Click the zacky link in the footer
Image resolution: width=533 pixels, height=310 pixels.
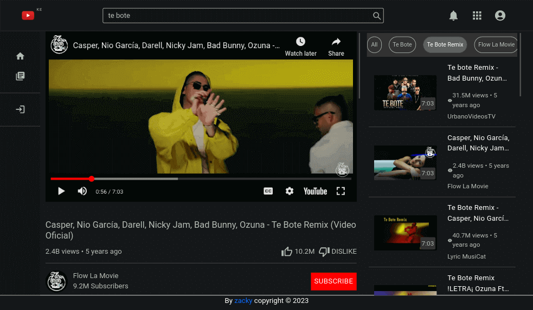click(243, 300)
